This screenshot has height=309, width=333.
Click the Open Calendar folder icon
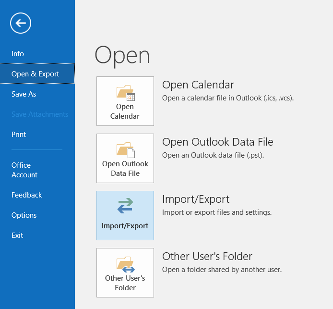tap(126, 93)
